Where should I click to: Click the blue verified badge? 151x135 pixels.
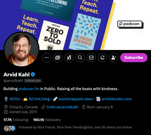(x=33, y=74)
